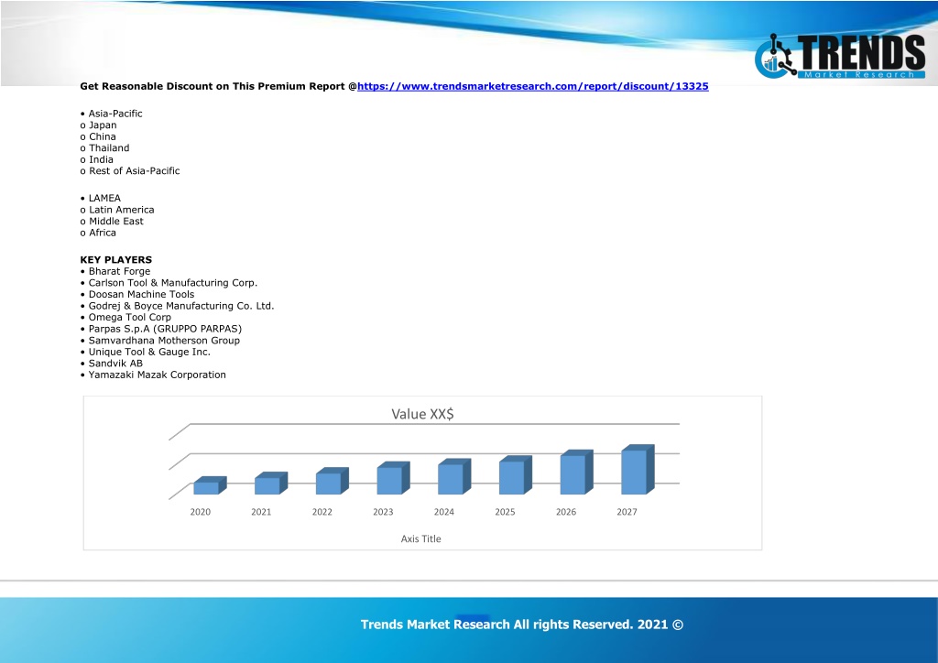Click the 2022 bar in chart
This screenshot has width=938, height=663.
(x=332, y=482)
